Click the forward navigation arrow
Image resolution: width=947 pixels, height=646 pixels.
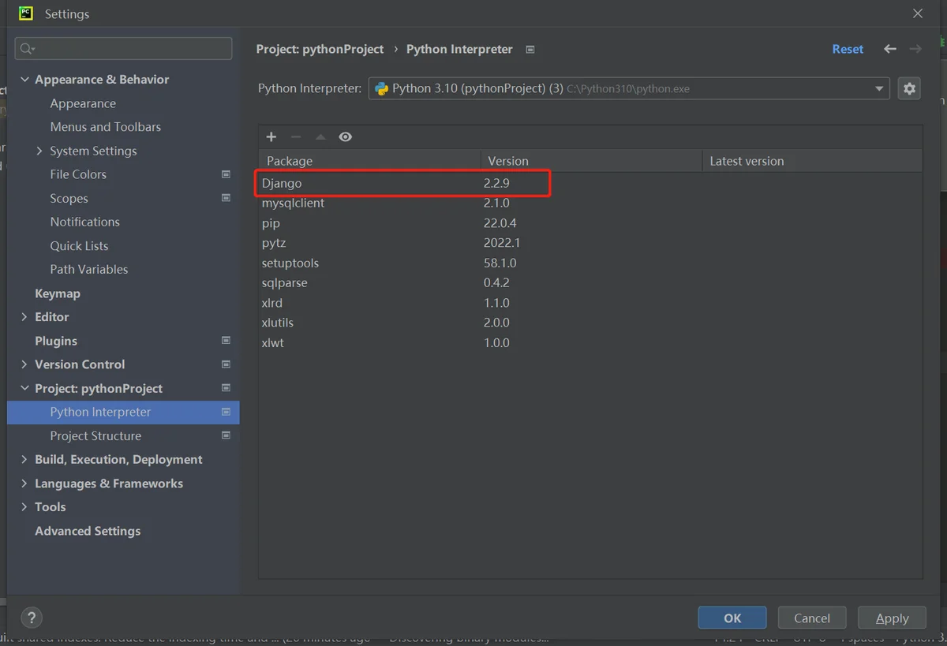coord(915,49)
